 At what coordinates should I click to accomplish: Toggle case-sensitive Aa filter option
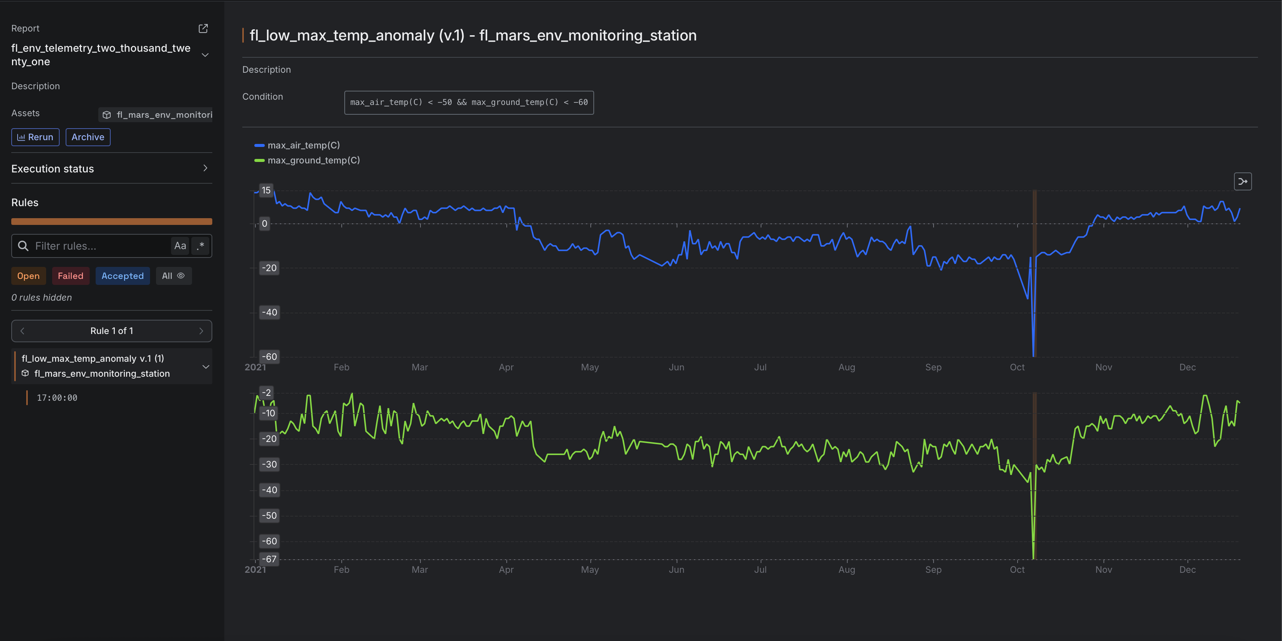(180, 246)
